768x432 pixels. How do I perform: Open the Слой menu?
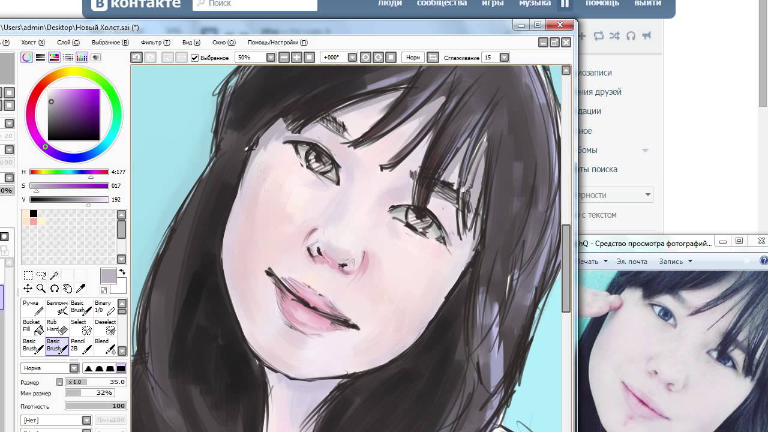coord(68,43)
